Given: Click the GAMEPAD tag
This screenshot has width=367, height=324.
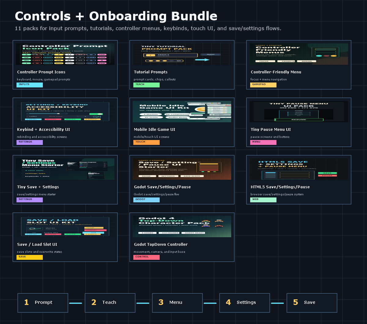Looking at the screenshot, I should point(263,85).
